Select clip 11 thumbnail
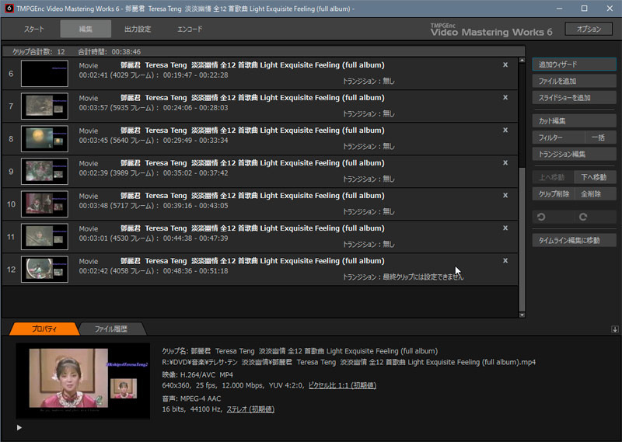 [x=44, y=237]
